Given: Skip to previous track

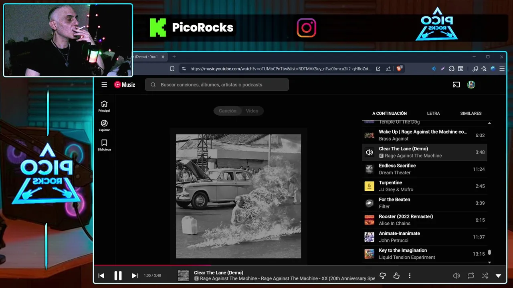Looking at the screenshot, I should 101,276.
